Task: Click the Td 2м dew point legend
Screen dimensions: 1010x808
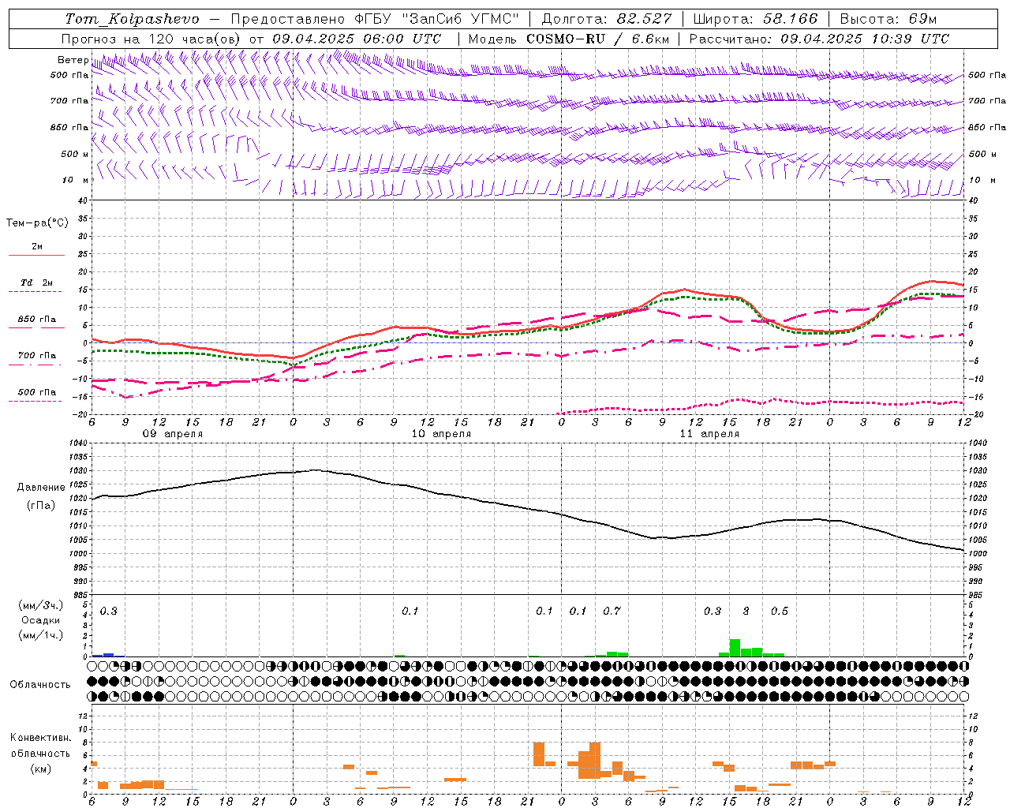Action: coord(36,286)
